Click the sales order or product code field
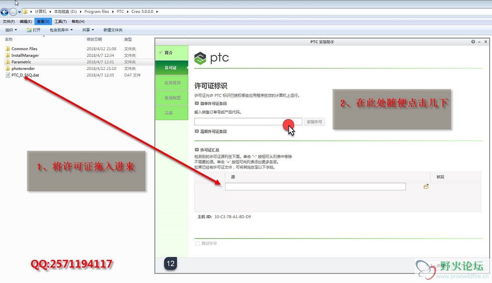 point(248,122)
